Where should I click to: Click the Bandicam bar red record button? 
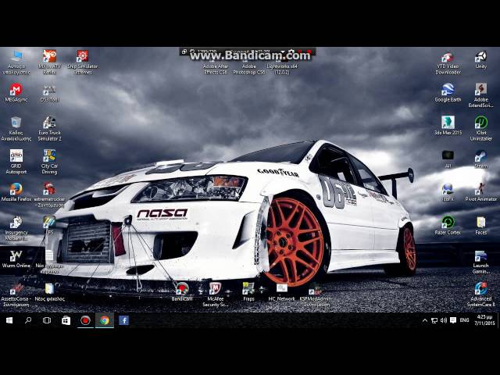tap(309, 52)
